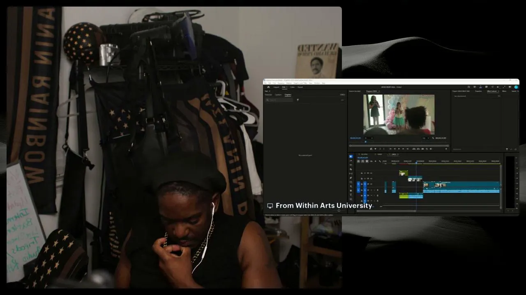Viewport: 526px width, 295px height.
Task: Lock the V3 video track
Action: [x=362, y=173]
